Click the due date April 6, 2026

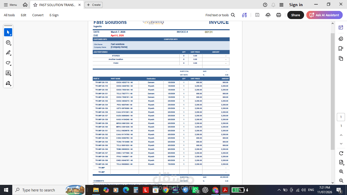(x=117, y=36)
